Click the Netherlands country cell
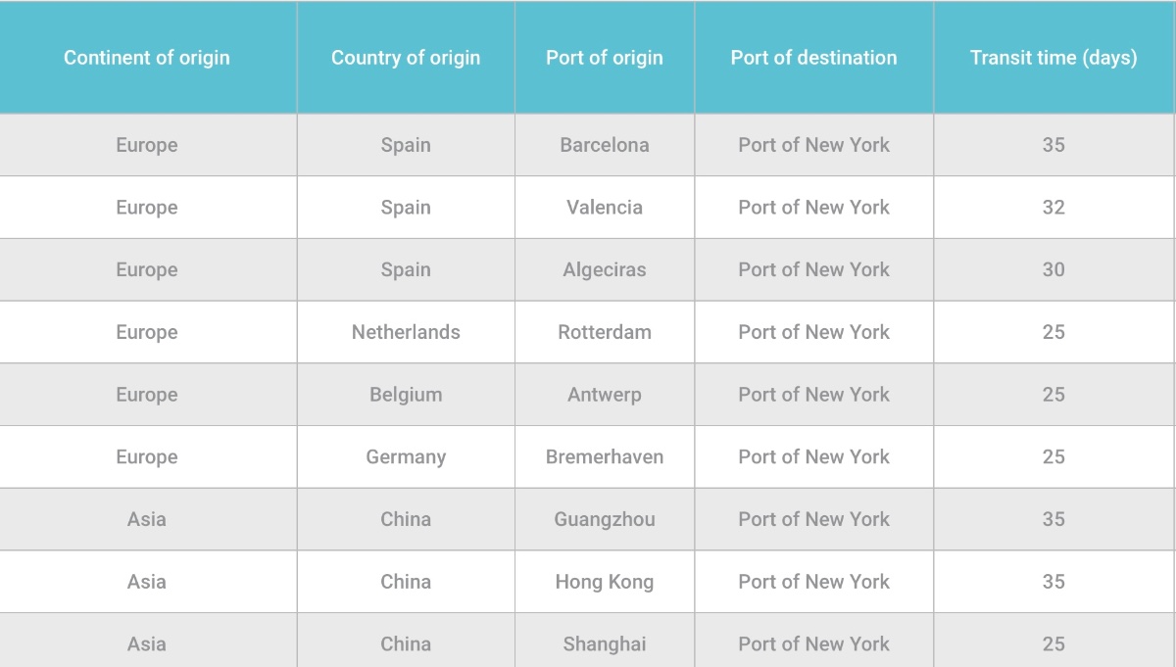This screenshot has height=667, width=1176. coord(406,332)
